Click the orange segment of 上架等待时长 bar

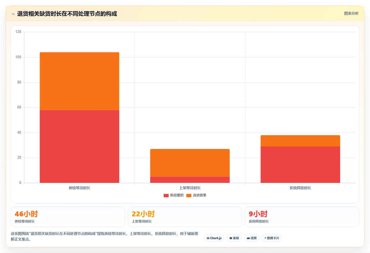190,163
